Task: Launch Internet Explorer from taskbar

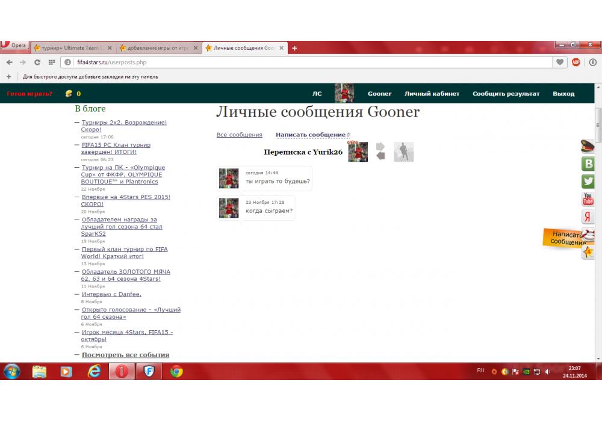Action: tap(94, 371)
